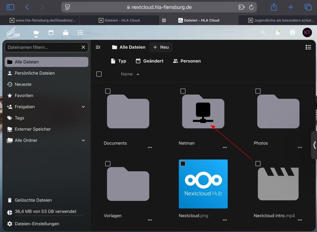
Task: Open Dateien-Einstellungen
Action: pyautogui.click(x=46, y=224)
